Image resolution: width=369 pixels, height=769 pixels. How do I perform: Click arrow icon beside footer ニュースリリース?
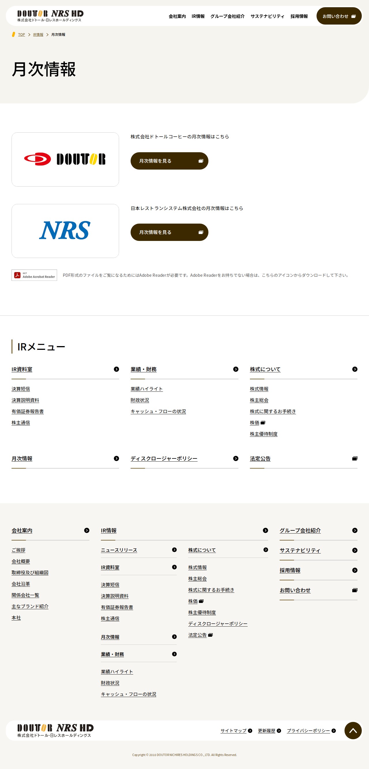tap(174, 549)
